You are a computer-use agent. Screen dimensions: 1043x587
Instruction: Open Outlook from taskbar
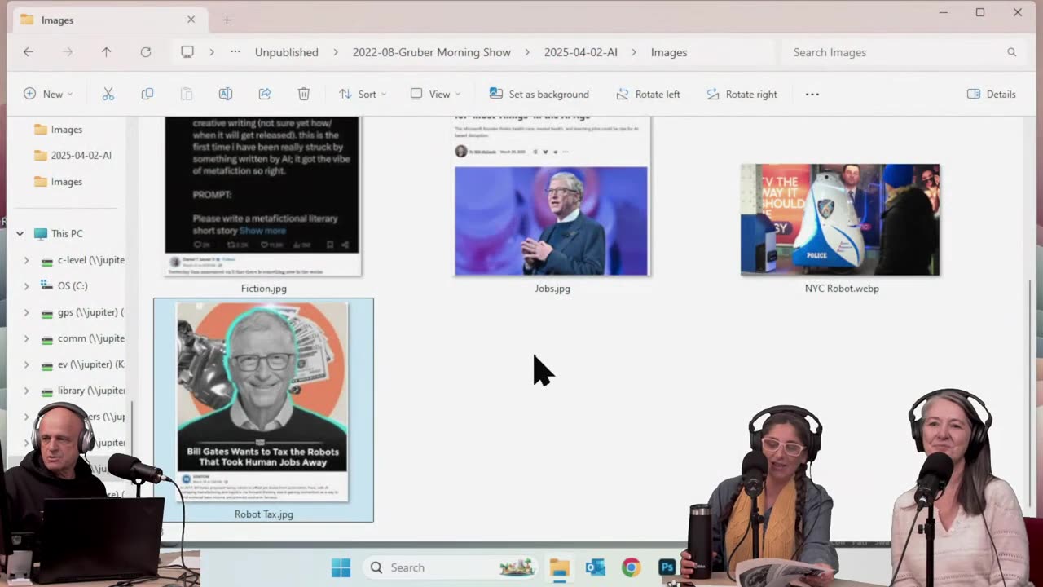pyautogui.click(x=595, y=567)
